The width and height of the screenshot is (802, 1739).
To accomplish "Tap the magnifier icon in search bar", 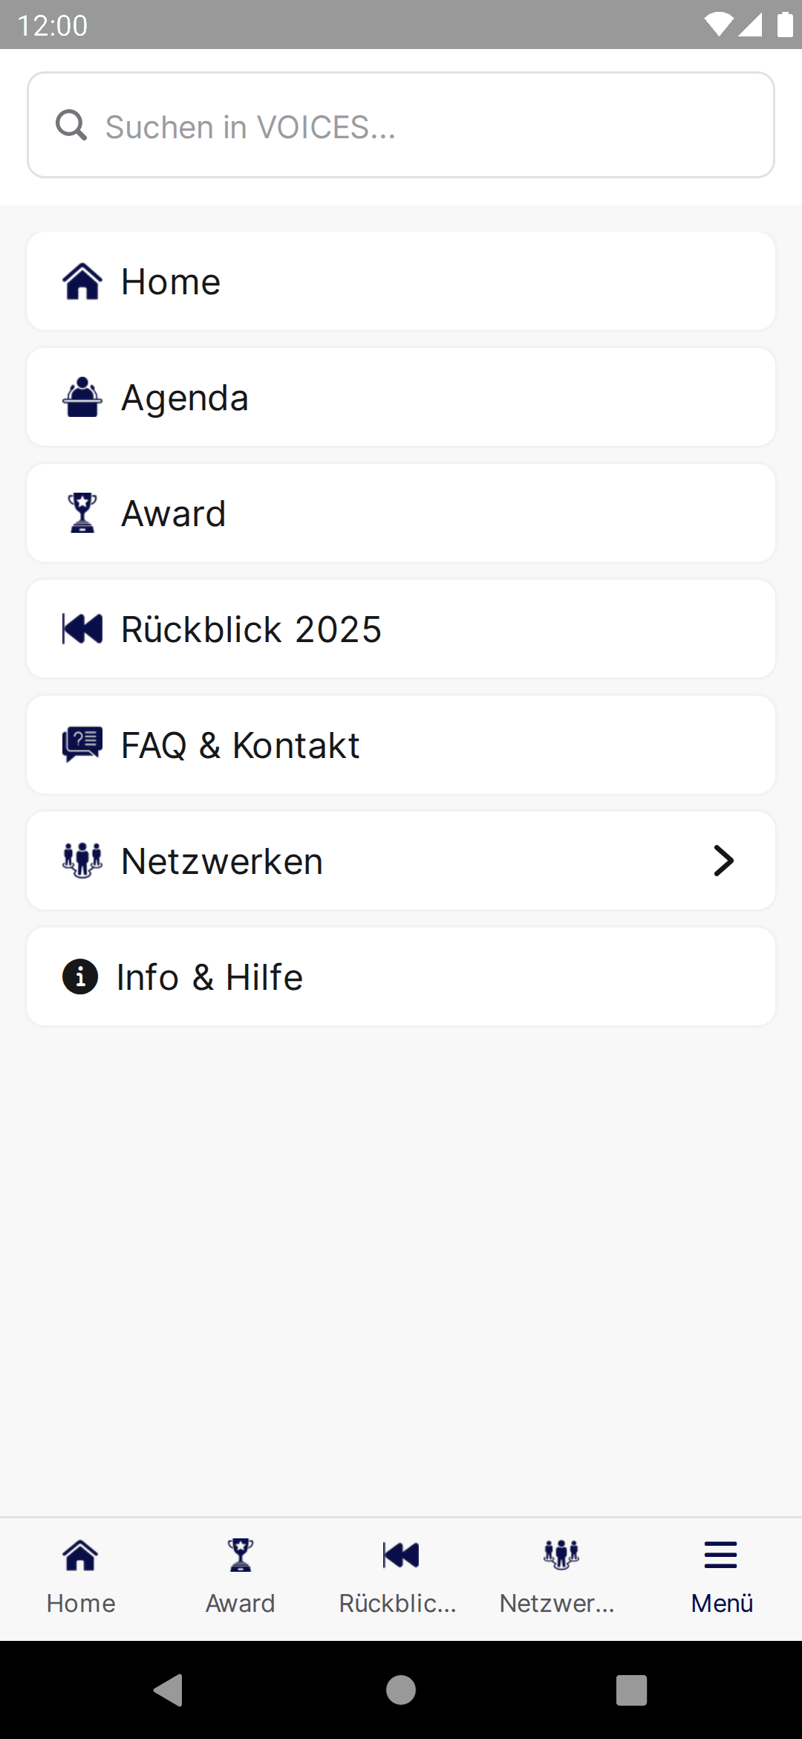I will point(71,125).
